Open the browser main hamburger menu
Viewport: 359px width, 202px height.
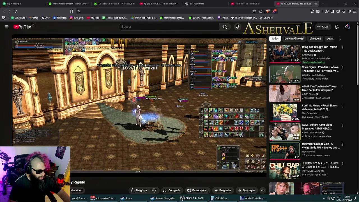pyautogui.click(x=355, y=11)
